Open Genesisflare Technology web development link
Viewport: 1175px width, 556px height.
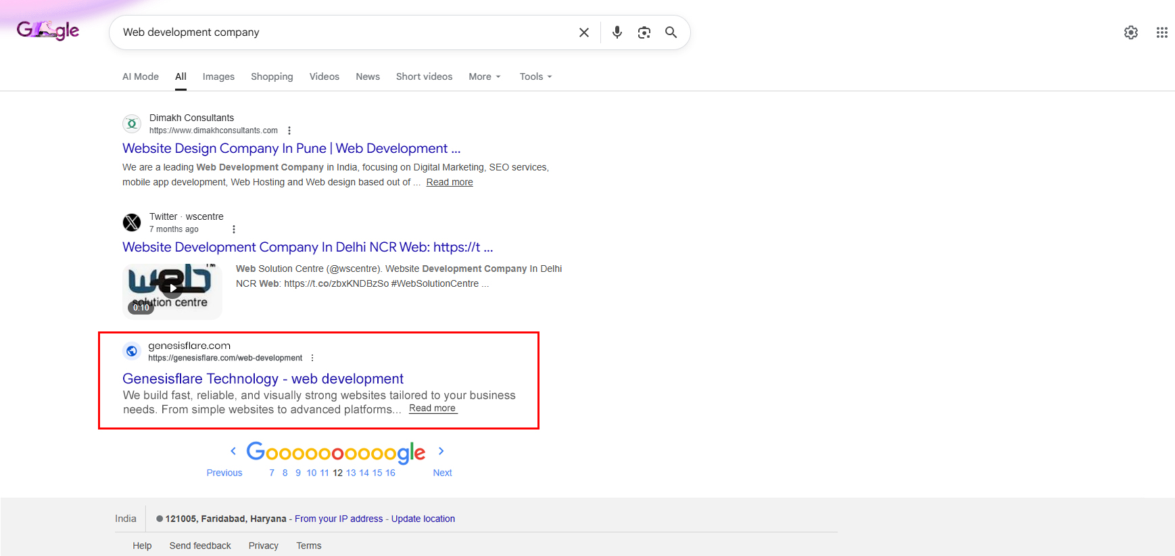click(262, 379)
